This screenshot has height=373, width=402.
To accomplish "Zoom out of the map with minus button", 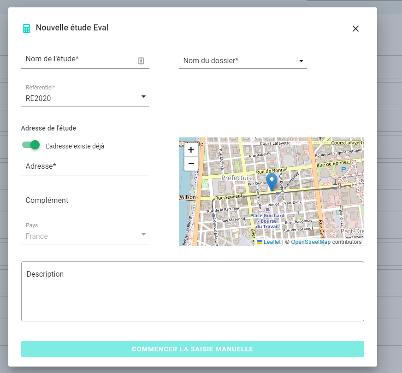I will click(x=191, y=164).
